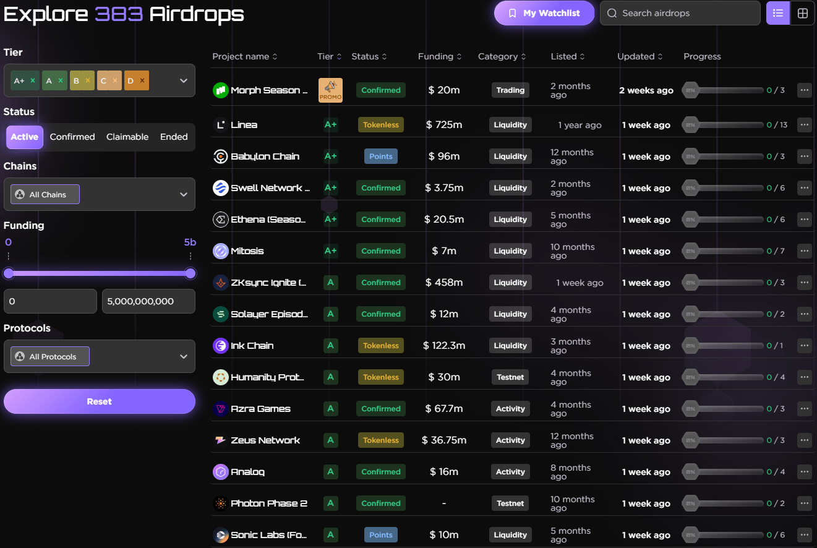The image size is (817, 548).
Task: Switch to the grid view layout icon
Action: tap(802, 12)
